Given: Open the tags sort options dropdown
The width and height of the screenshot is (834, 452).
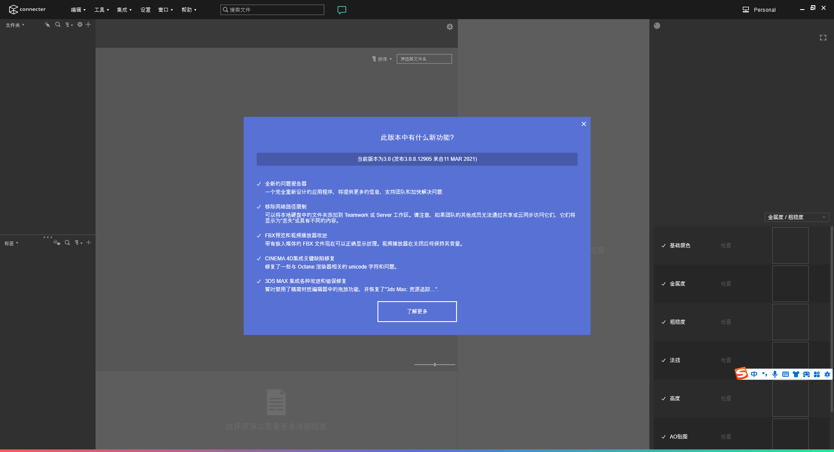Looking at the screenshot, I should pyautogui.click(x=79, y=243).
